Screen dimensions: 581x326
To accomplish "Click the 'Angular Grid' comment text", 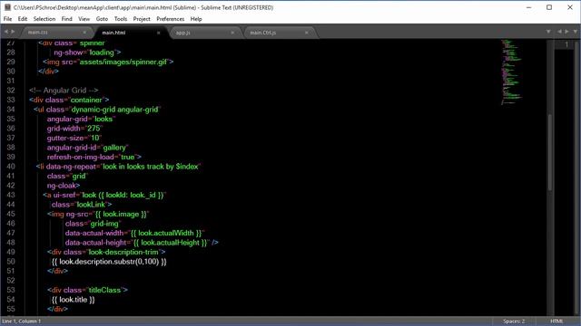I will click(64, 91).
